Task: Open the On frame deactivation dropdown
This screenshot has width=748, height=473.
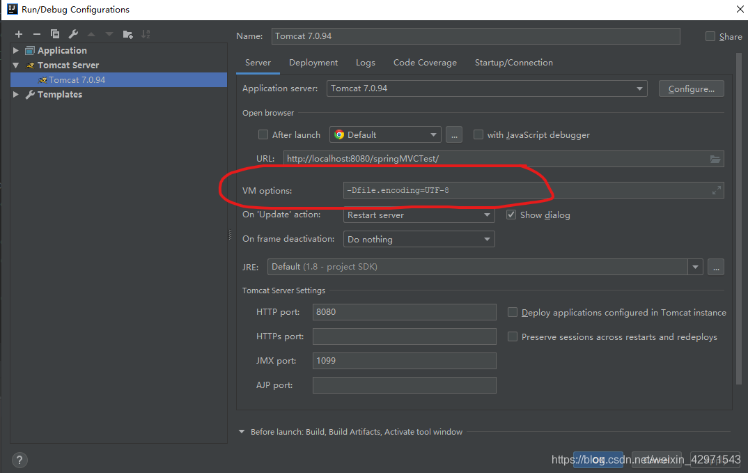Action: [x=419, y=239]
